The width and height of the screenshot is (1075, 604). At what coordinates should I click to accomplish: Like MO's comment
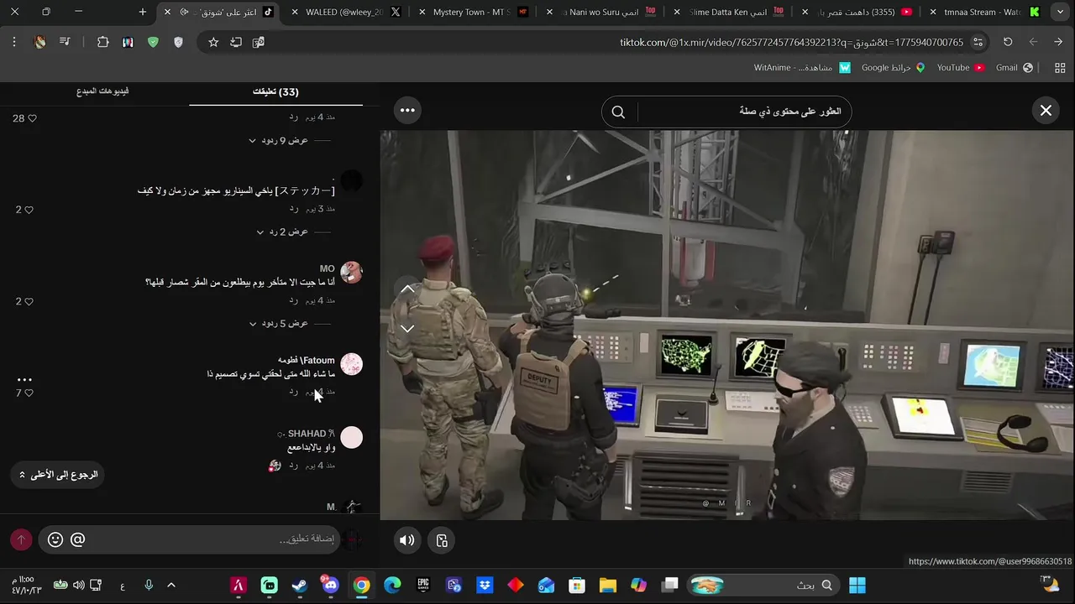point(29,301)
